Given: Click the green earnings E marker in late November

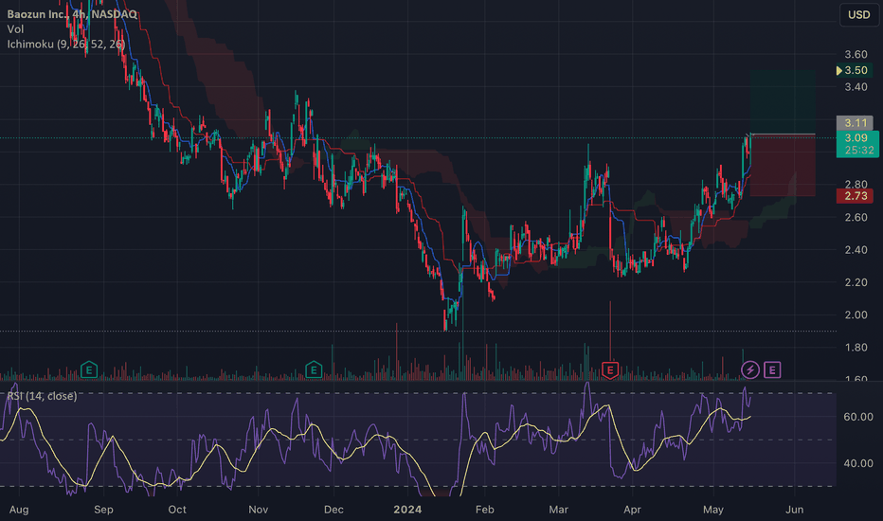Looking at the screenshot, I should click(314, 370).
